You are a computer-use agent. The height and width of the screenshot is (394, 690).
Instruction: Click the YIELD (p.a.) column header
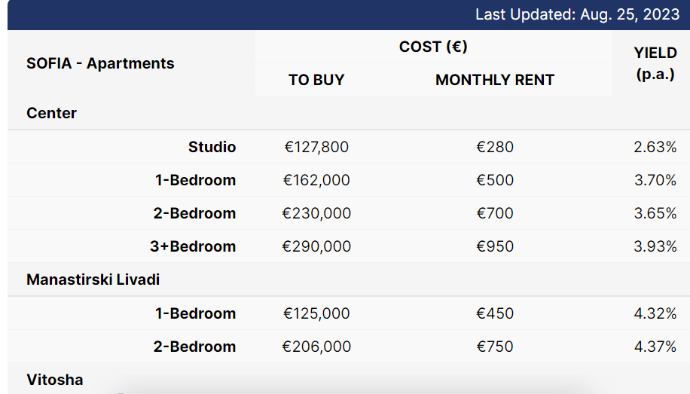(655, 63)
